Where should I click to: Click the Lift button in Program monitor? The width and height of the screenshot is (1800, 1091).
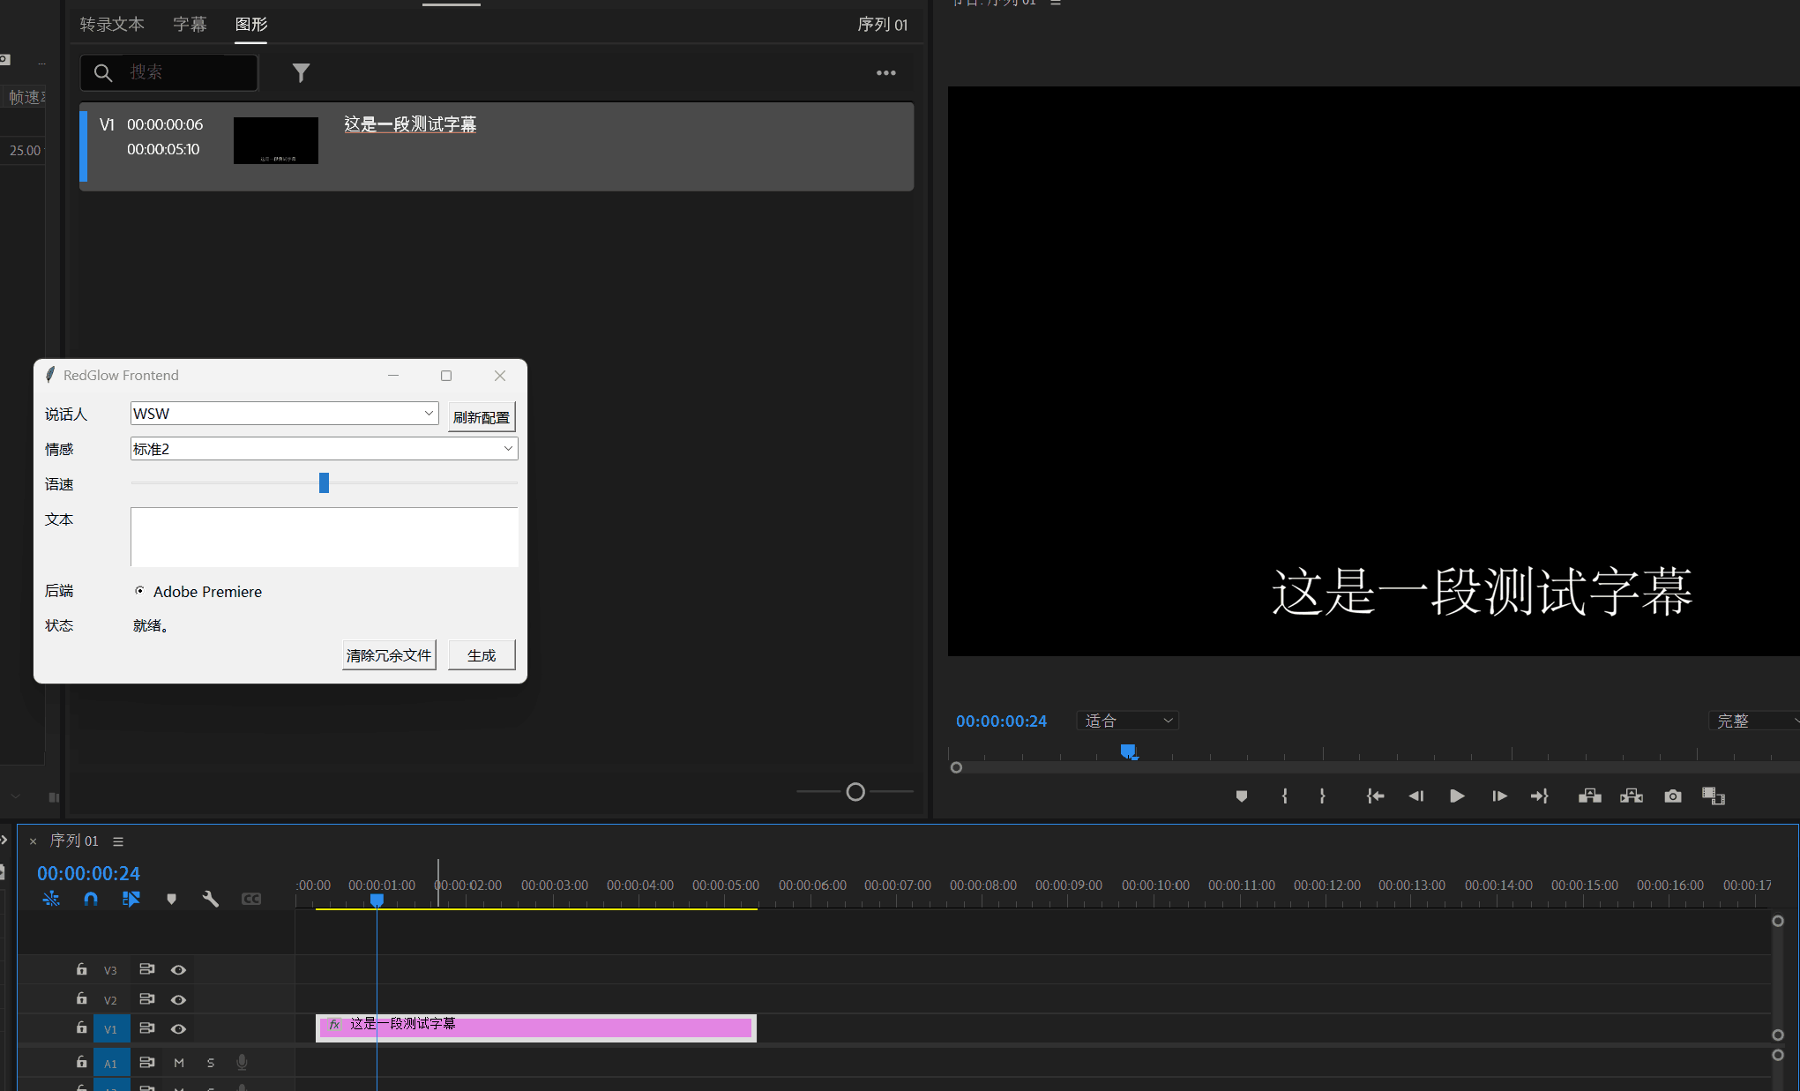point(1590,796)
